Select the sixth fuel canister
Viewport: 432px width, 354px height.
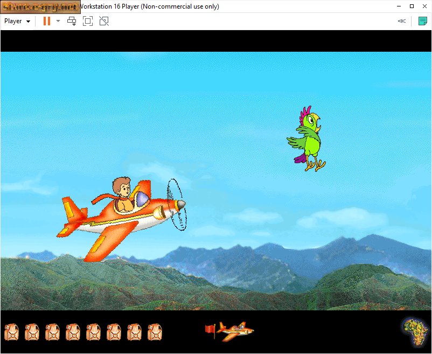(x=114, y=332)
